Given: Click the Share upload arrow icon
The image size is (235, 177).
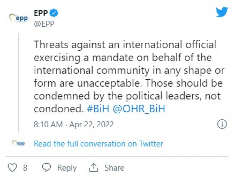Looking at the screenshot, I should (94, 167).
